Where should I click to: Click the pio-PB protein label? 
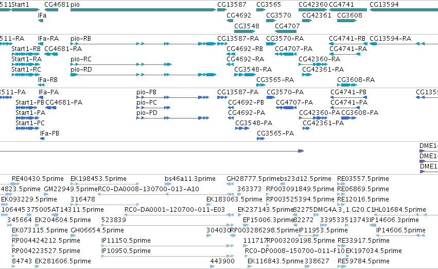click(x=146, y=92)
